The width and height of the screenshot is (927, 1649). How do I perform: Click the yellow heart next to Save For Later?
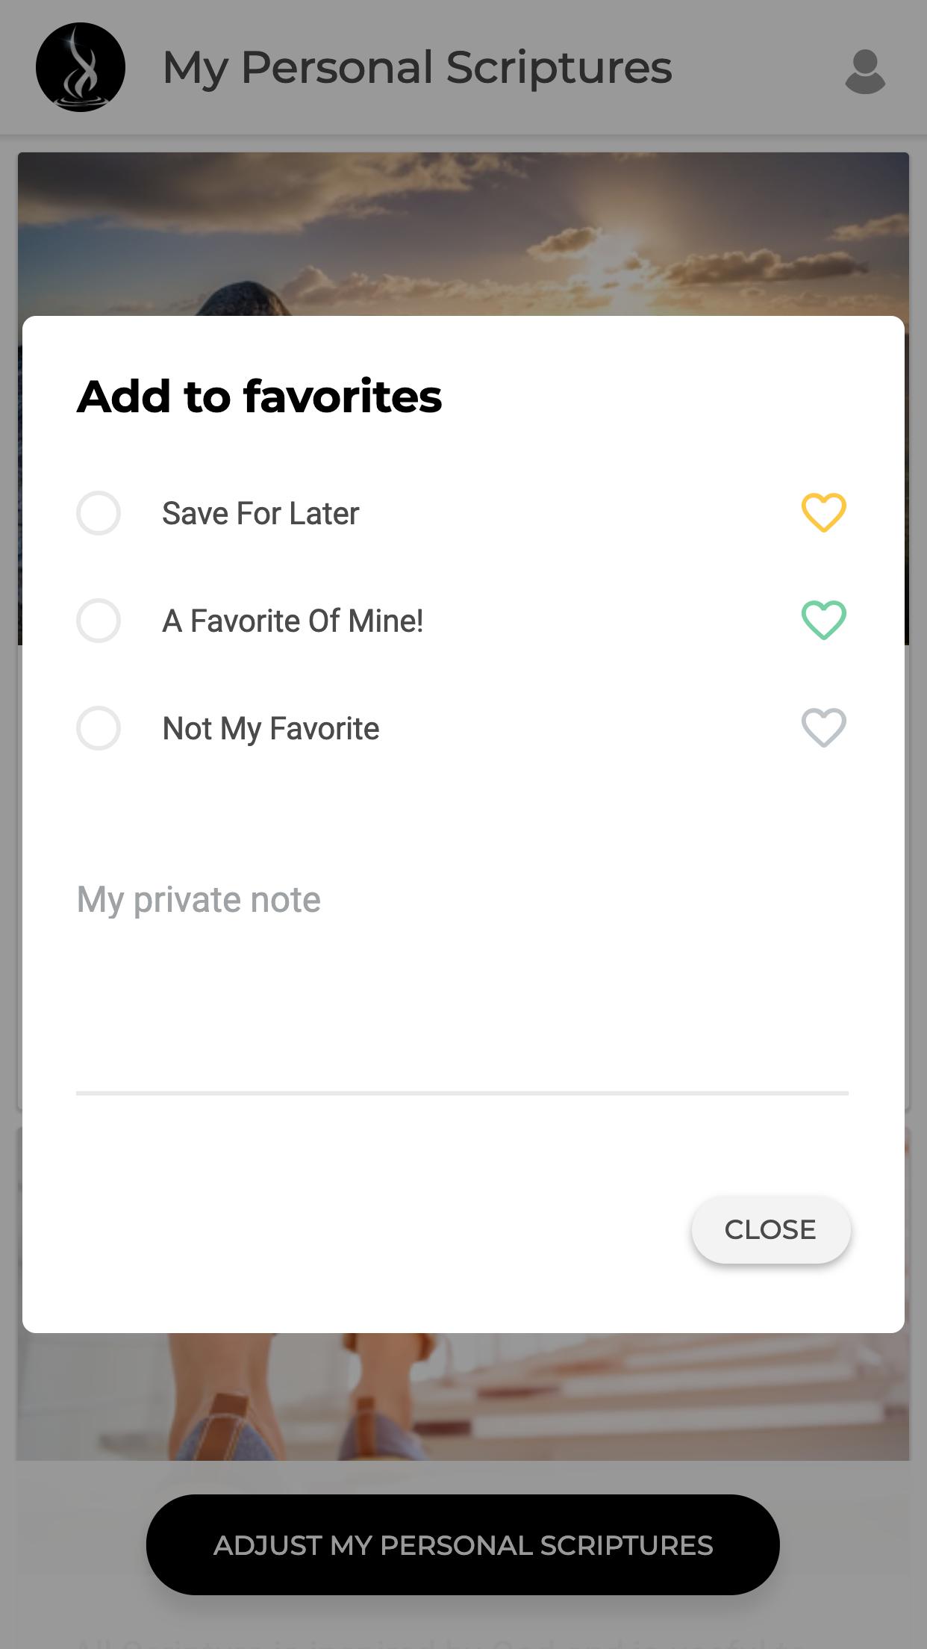point(823,513)
